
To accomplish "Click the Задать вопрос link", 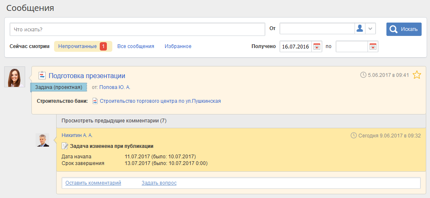I will pos(159,183).
